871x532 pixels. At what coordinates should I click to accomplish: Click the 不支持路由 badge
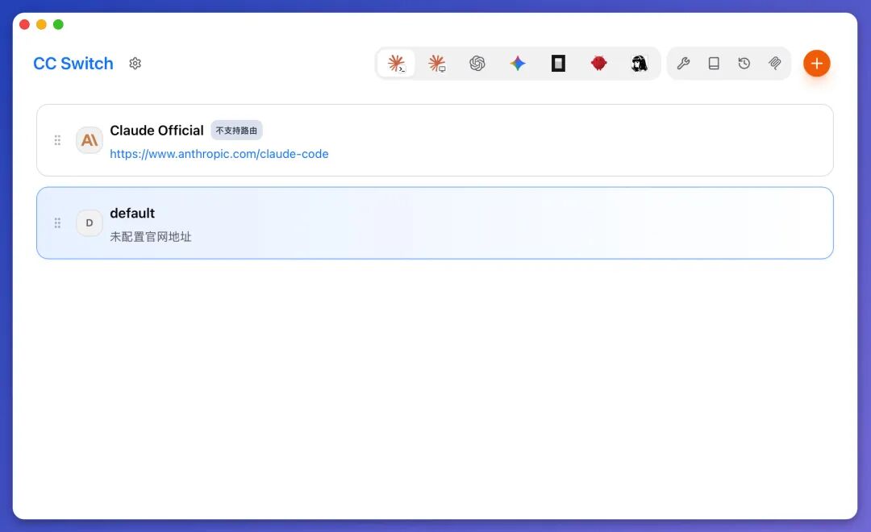click(236, 131)
